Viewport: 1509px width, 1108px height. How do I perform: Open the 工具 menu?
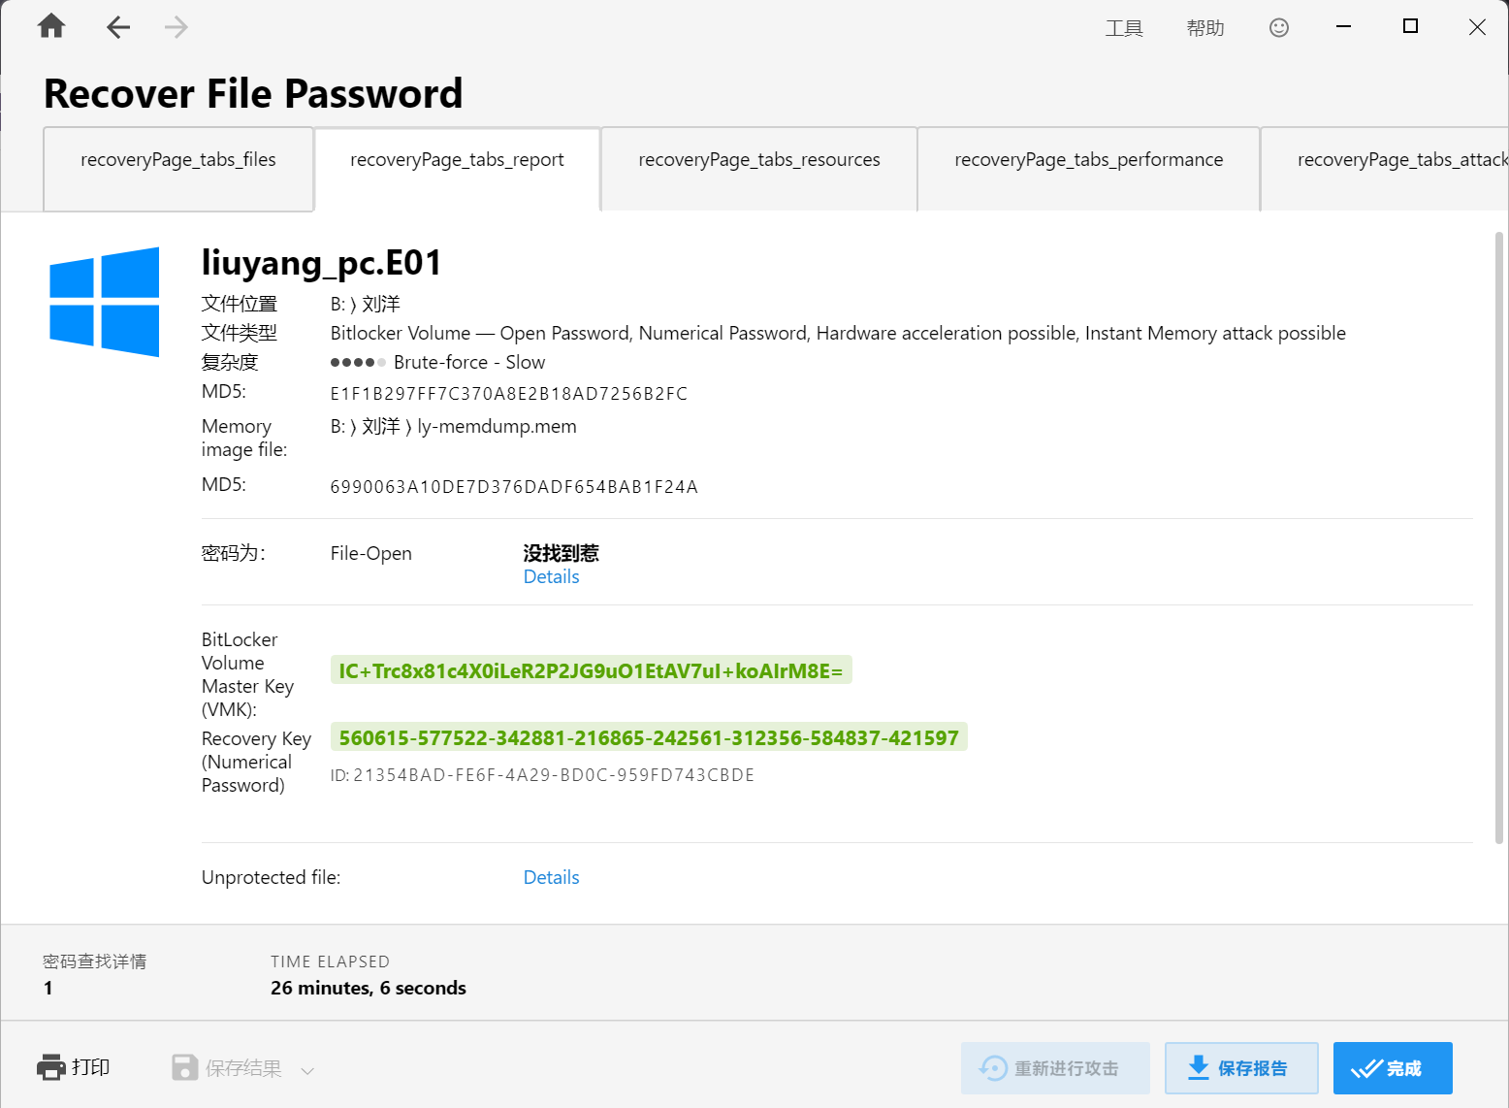point(1124,28)
